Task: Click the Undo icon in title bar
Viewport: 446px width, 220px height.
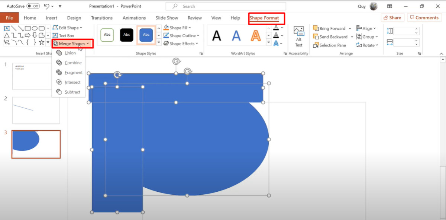Action: click(x=46, y=6)
